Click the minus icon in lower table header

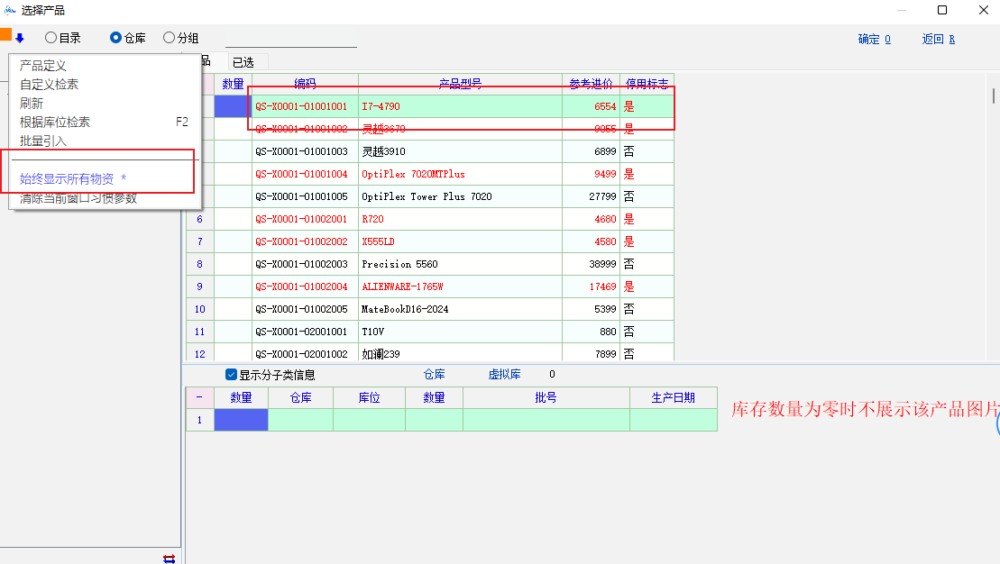tap(199, 397)
